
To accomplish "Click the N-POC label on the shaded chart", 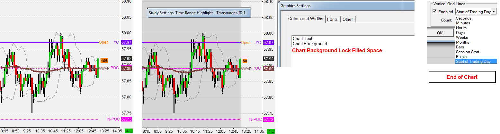I will tap(255, 119).
